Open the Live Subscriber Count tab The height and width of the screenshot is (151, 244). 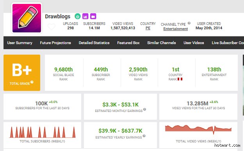(x=228, y=43)
